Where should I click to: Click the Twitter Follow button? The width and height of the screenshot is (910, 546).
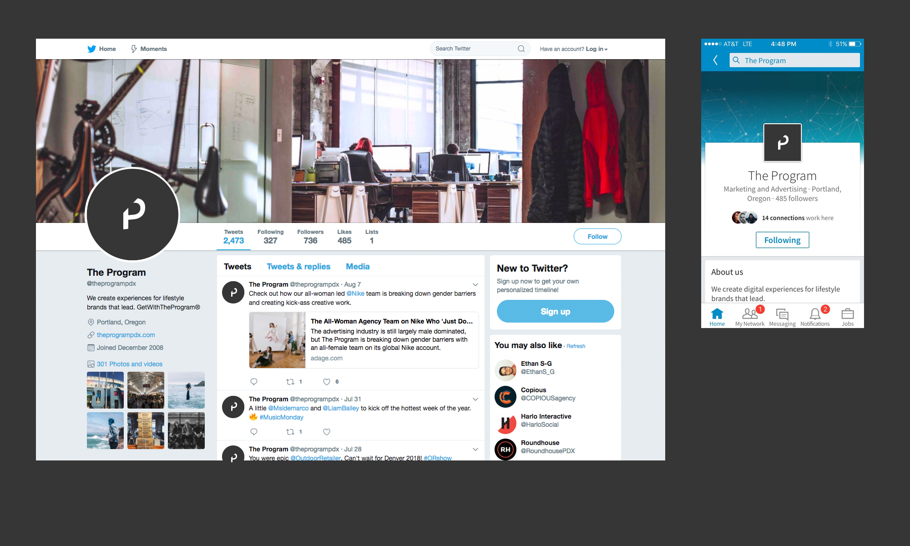click(597, 237)
